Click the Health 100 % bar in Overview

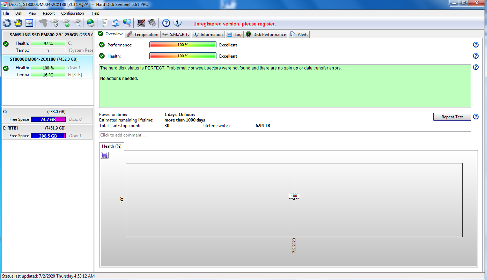[x=183, y=56]
